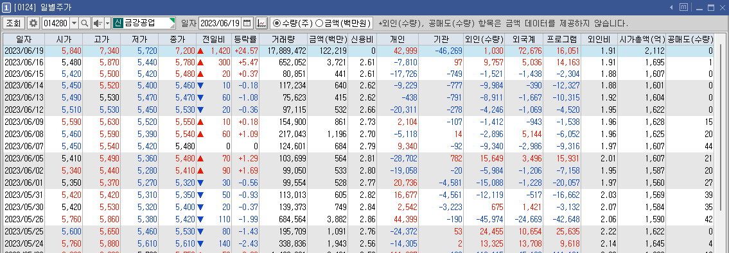Click the window number 1 icon
The image size is (729, 253).
click(6, 7)
